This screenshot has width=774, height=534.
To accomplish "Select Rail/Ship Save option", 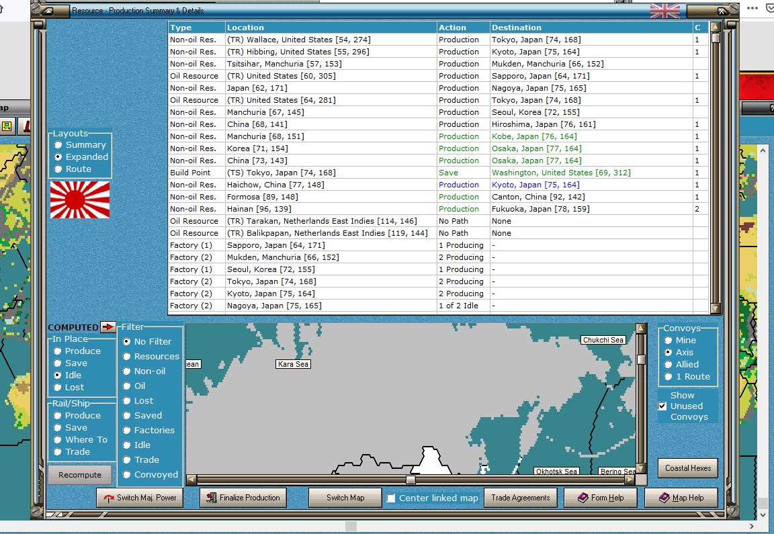I will coord(58,427).
